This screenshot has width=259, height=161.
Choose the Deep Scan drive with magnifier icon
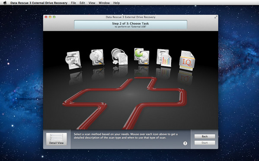pos(97,57)
